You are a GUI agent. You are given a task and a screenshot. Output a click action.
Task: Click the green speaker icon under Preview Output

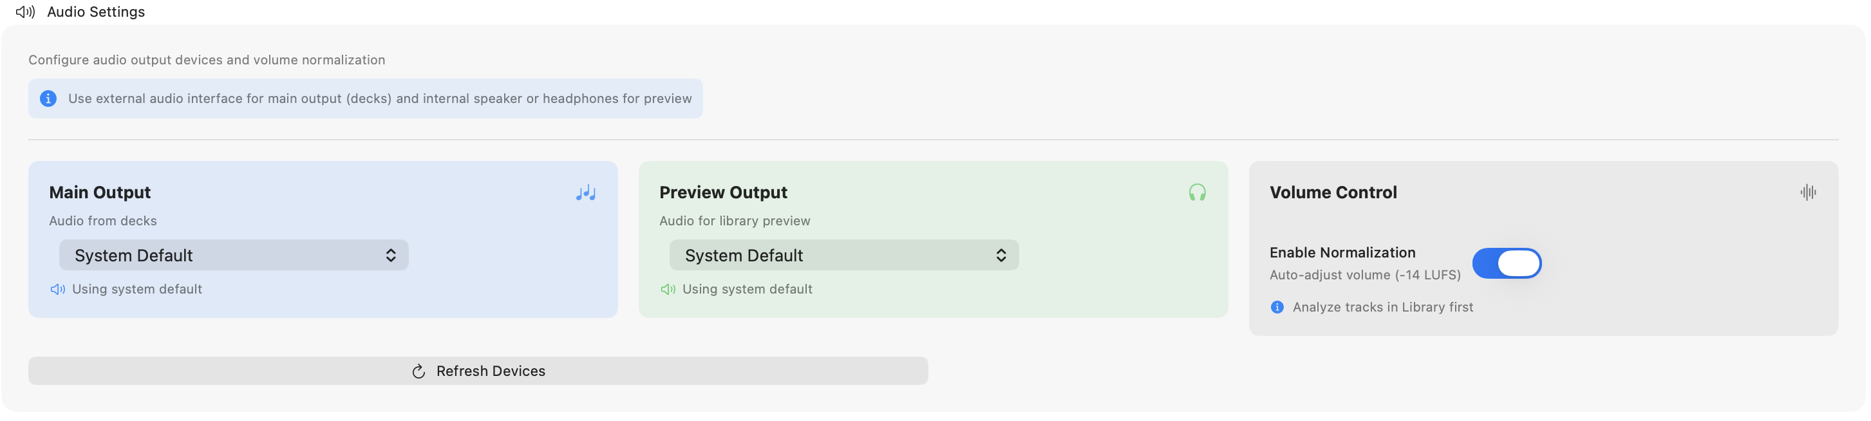coord(667,288)
